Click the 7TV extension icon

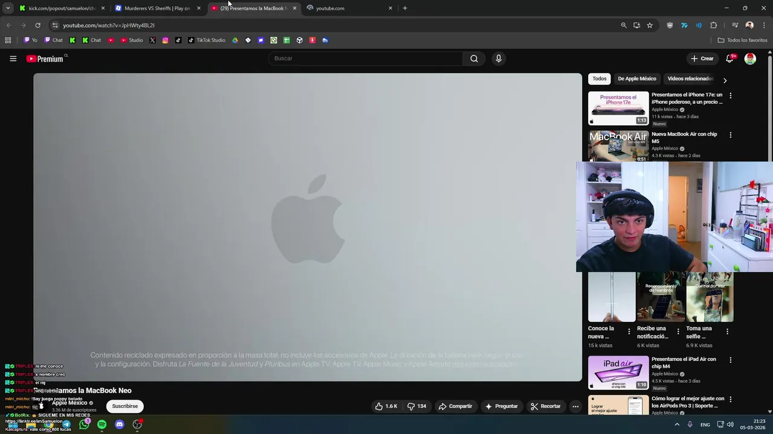pyautogui.click(x=684, y=25)
